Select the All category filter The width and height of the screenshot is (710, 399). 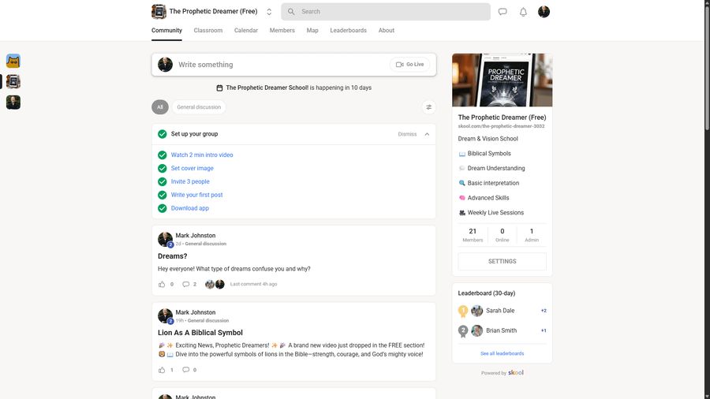click(160, 107)
